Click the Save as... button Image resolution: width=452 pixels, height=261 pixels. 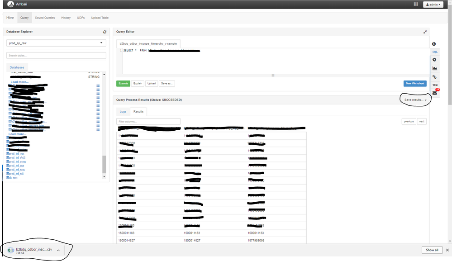[x=167, y=84]
